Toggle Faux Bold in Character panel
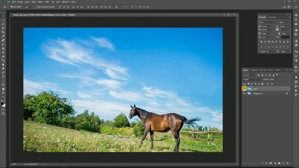The height and width of the screenshot is (168, 299). point(262,42)
